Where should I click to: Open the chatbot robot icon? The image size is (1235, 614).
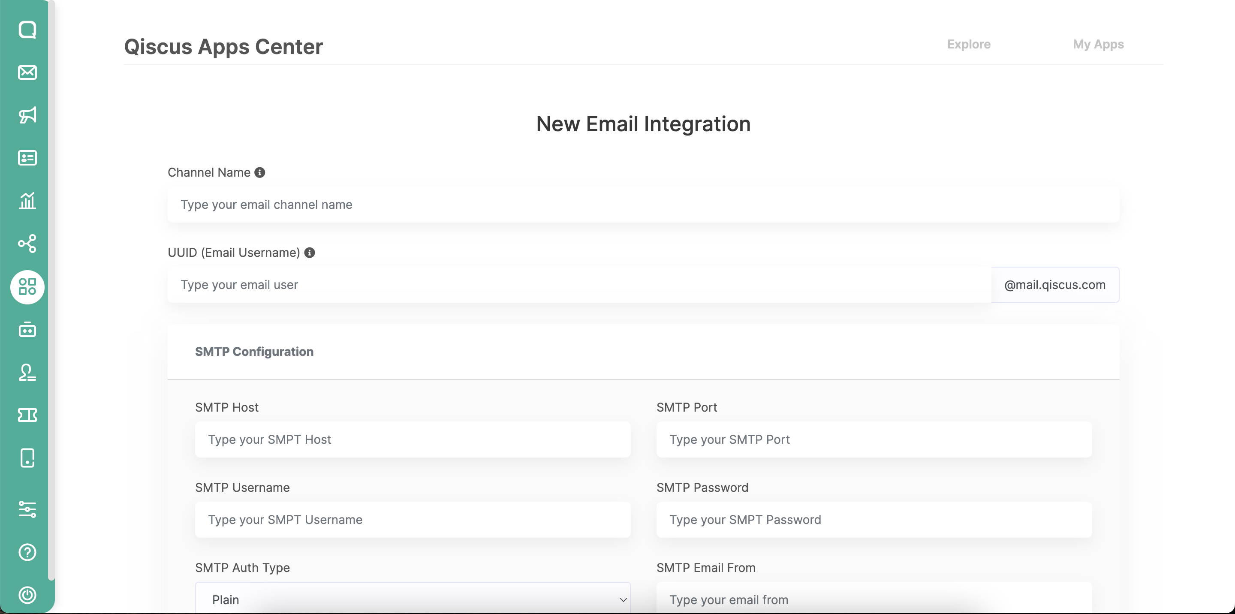point(27,330)
